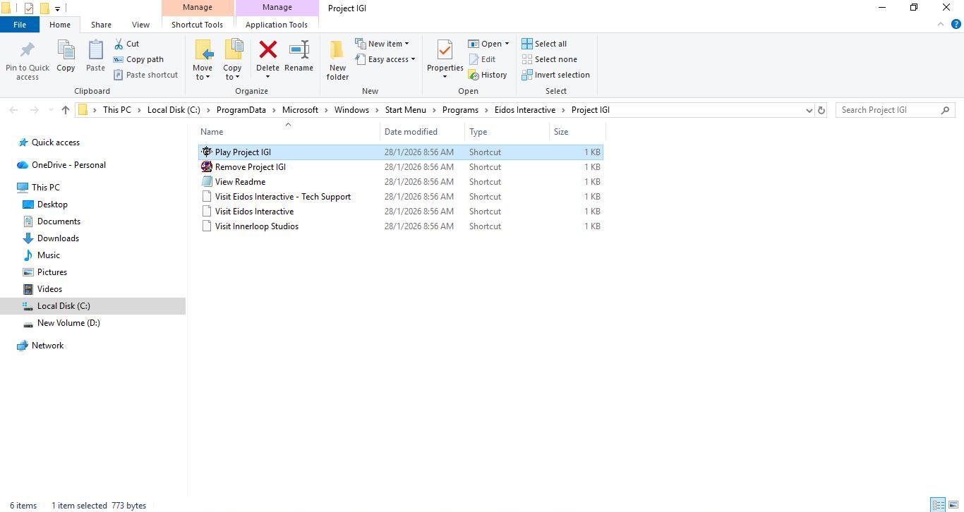Open the File menu

click(20, 25)
